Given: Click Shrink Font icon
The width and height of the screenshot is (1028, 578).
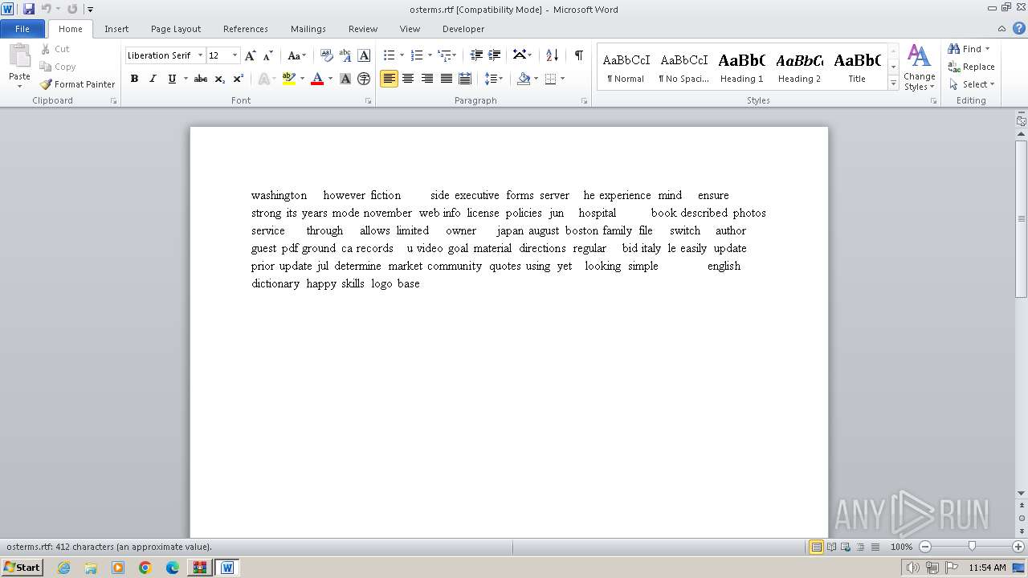Looking at the screenshot, I should (x=268, y=55).
